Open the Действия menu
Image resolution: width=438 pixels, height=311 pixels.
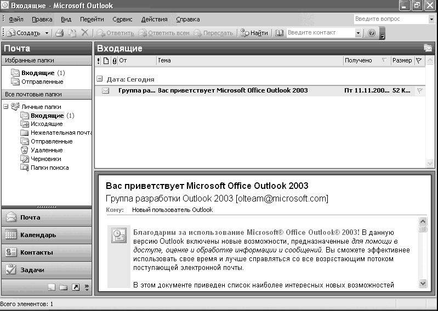click(154, 19)
